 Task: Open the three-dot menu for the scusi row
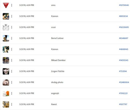[x=12, y=27]
